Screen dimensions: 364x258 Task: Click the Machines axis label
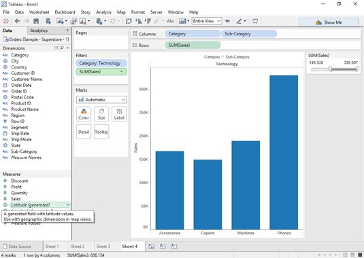246,233
